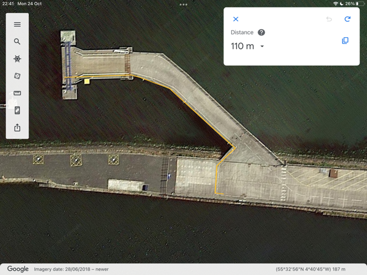The width and height of the screenshot is (367, 275).
Task: Tap the battery indicator in status bar
Action: (x=360, y=4)
